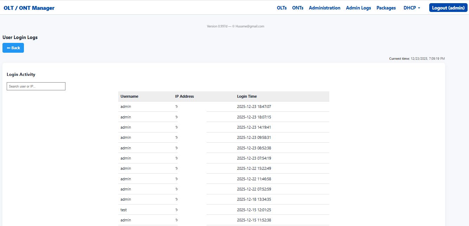The image size is (469, 226).
Task: Navigate to the OLTs page
Action: pyautogui.click(x=281, y=8)
